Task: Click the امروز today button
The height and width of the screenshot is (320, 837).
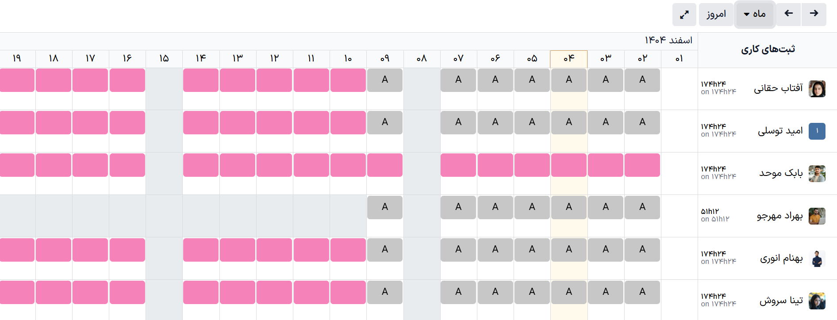Action: point(716,15)
